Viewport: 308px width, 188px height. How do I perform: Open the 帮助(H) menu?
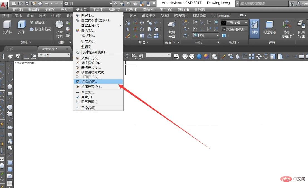point(183,10)
